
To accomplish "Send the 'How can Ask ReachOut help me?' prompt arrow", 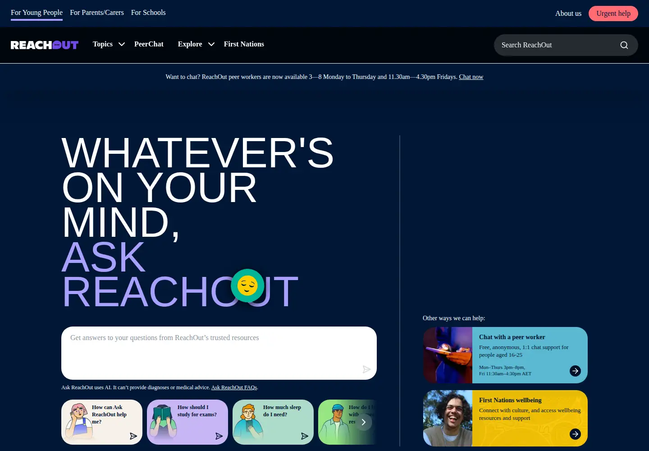I will [x=133, y=436].
